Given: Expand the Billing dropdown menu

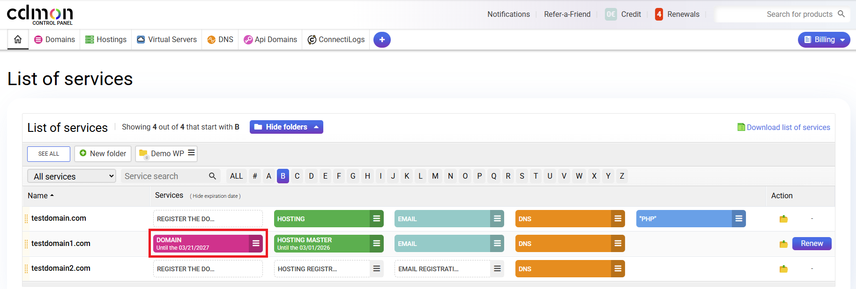Looking at the screenshot, I should coord(824,40).
